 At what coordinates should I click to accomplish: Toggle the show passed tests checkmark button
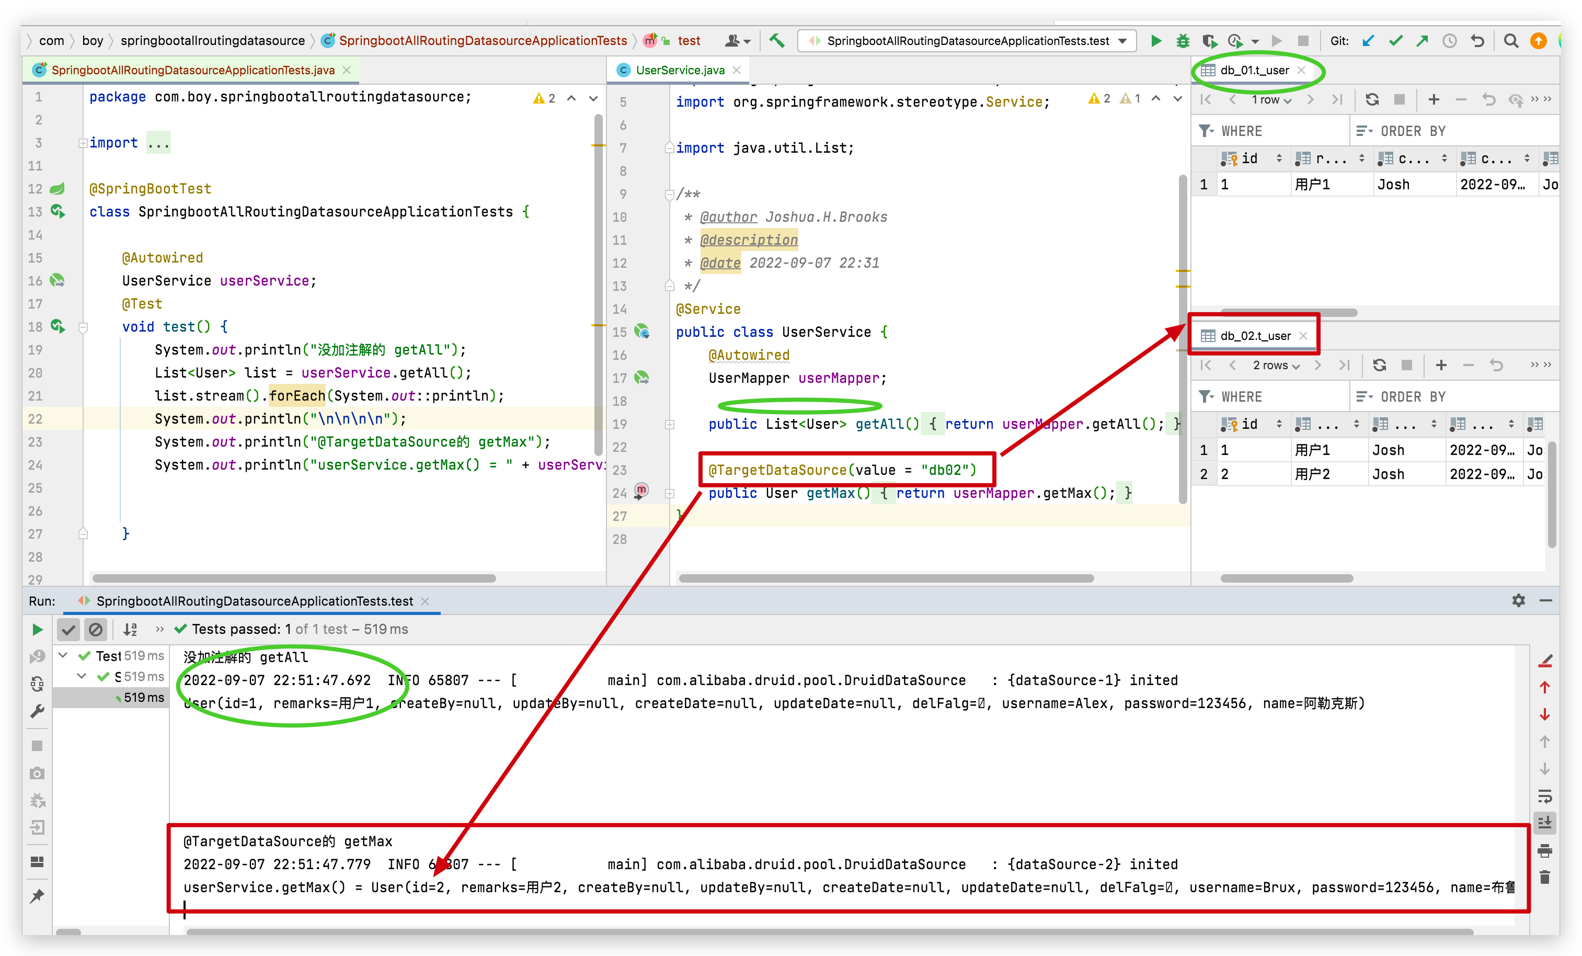click(x=68, y=630)
